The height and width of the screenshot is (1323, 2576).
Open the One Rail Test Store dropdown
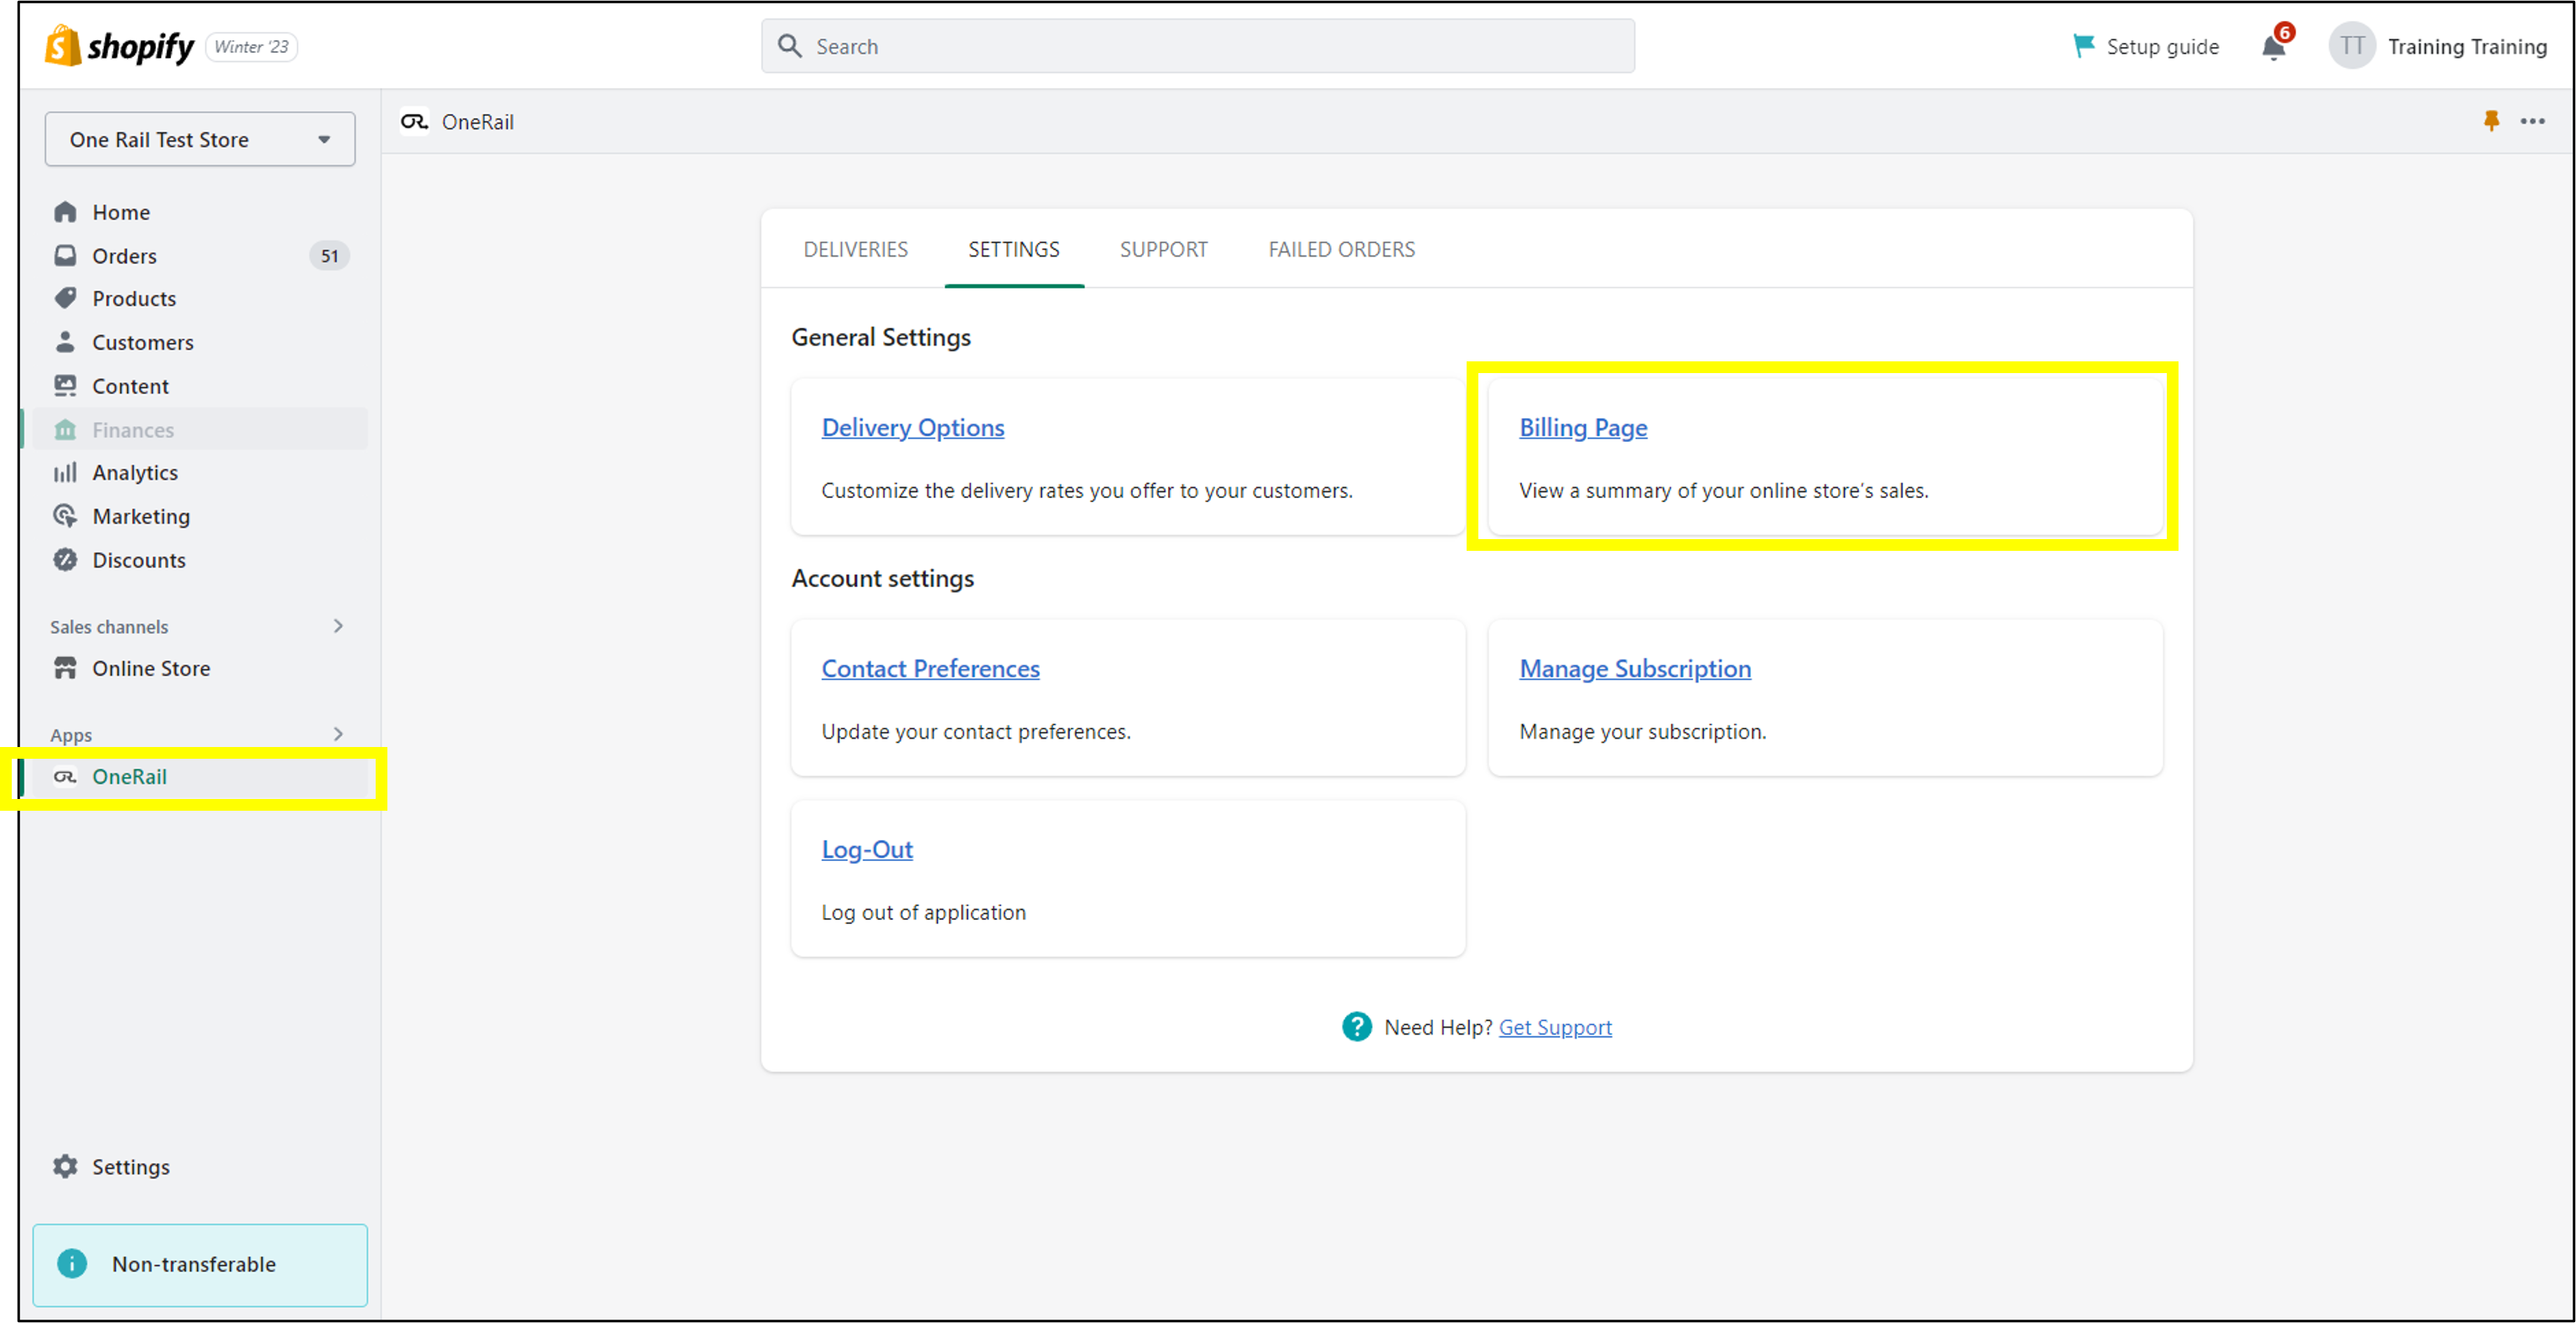coord(199,140)
